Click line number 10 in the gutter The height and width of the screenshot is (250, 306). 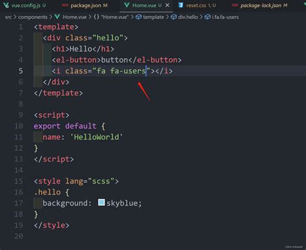point(19,126)
